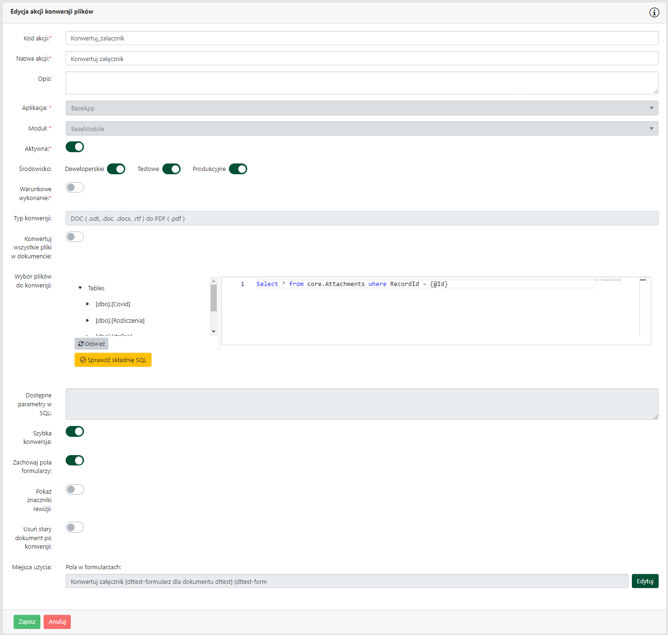This screenshot has width=668, height=635.
Task: Expand the [dbo].[Covid] table node
Action: click(88, 304)
